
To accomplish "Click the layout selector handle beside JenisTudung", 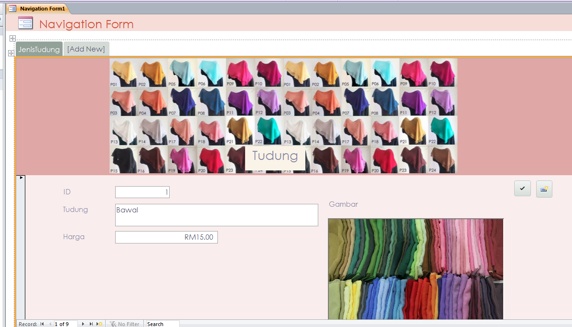I will [x=11, y=53].
